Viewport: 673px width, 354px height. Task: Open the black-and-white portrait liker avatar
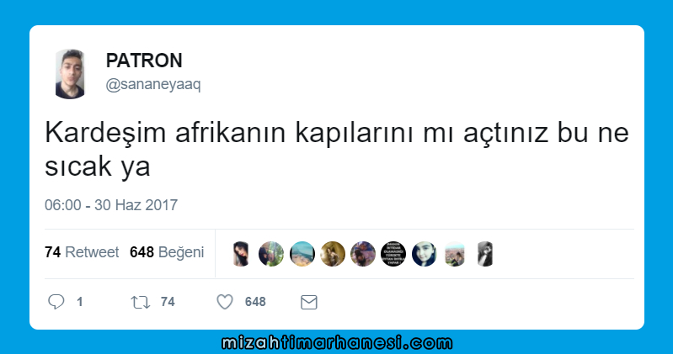coord(485,254)
